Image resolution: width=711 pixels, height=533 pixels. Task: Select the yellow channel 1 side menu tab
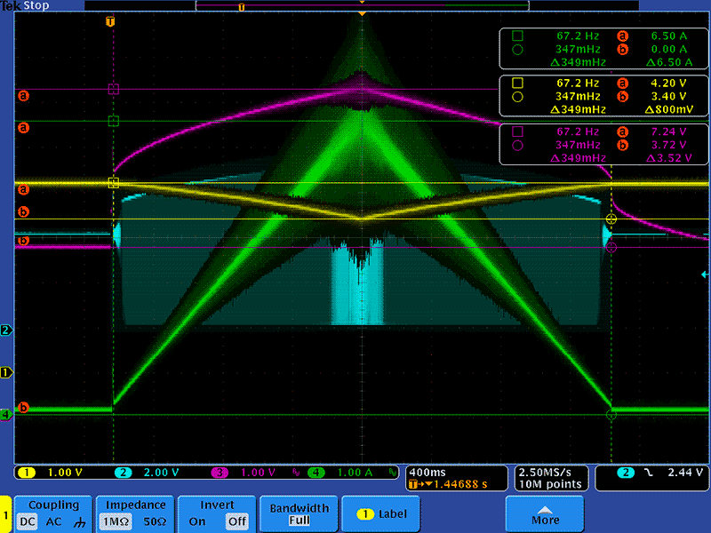coord(5,514)
